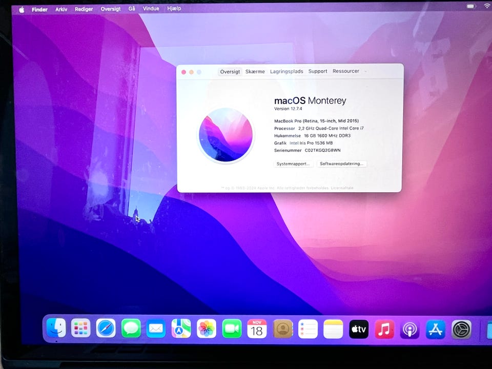Image resolution: width=492 pixels, height=369 pixels.
Task: Switch to the Skærme tab
Action: [x=255, y=72]
